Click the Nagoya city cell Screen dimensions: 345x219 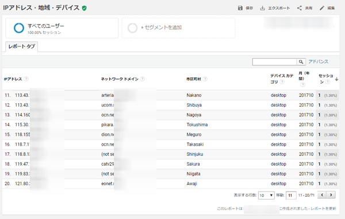(x=194, y=115)
